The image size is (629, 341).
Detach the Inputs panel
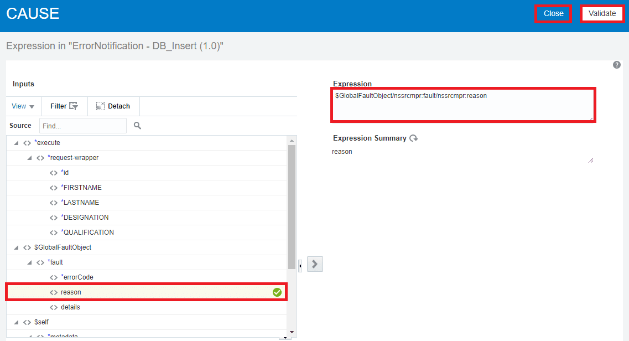pyautogui.click(x=113, y=106)
